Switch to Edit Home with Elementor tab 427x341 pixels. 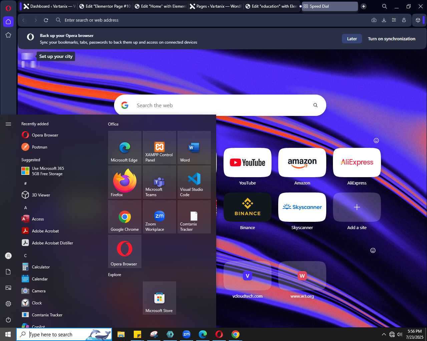click(160, 6)
